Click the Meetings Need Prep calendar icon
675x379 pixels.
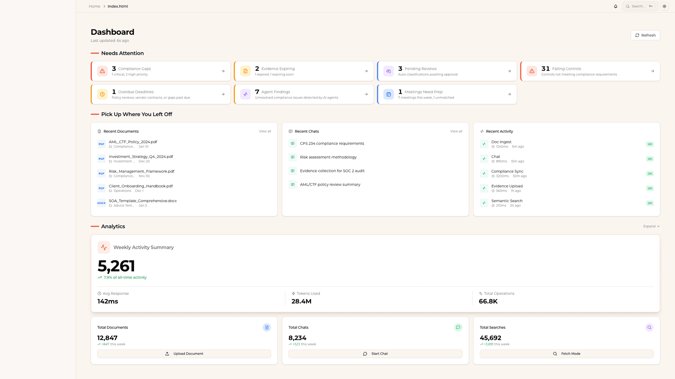tap(388, 94)
